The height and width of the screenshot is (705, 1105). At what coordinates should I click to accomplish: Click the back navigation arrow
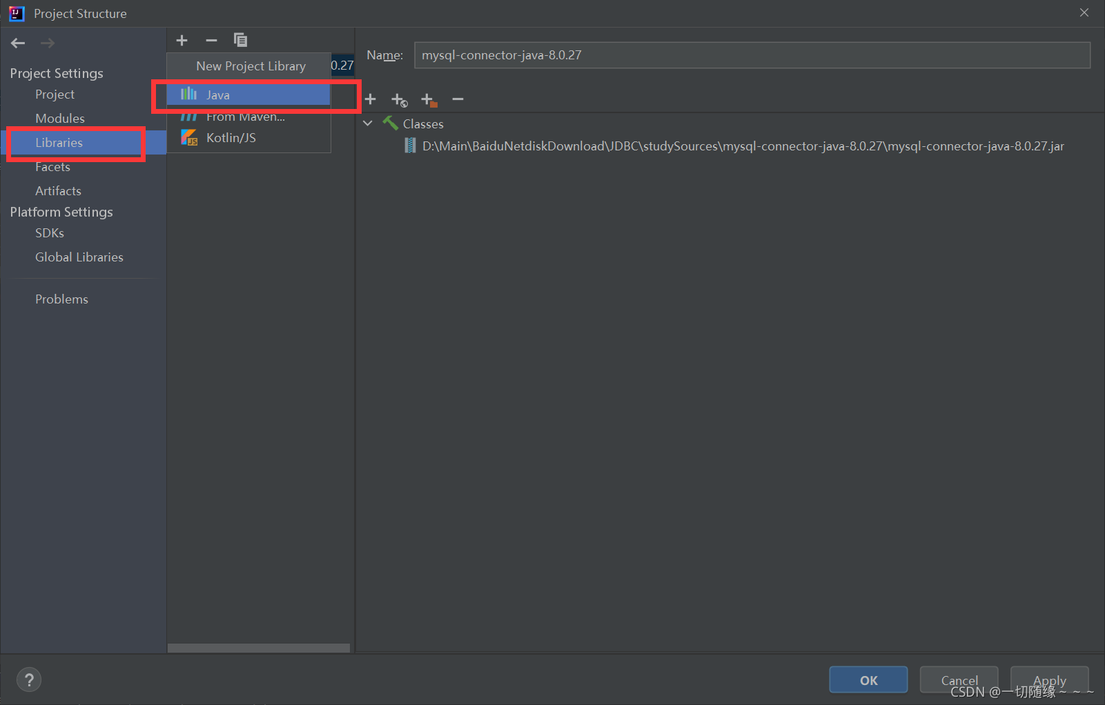coord(18,43)
